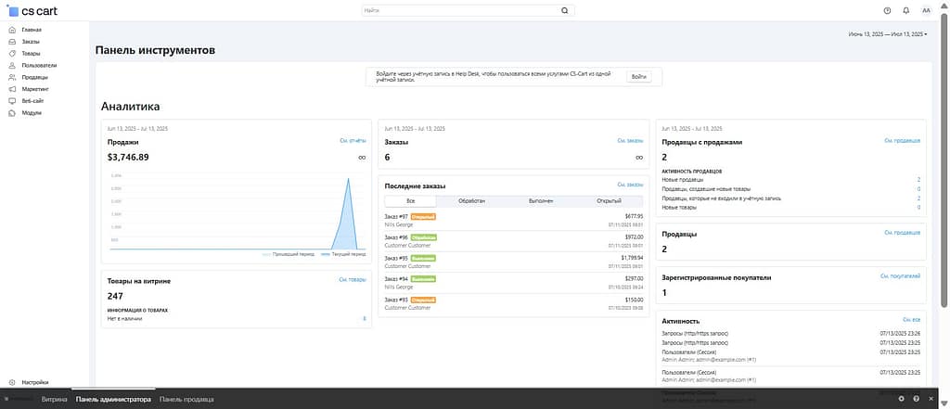The image size is (950, 409).
Task: Open the Товары sidebar menu
Action: click(x=31, y=54)
